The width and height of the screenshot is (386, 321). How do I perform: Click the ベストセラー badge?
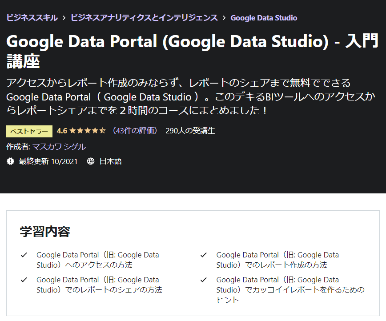29,131
